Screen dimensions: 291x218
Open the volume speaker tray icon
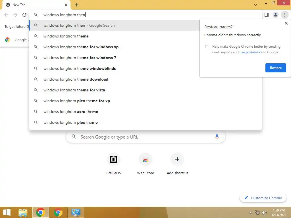pos(264,212)
